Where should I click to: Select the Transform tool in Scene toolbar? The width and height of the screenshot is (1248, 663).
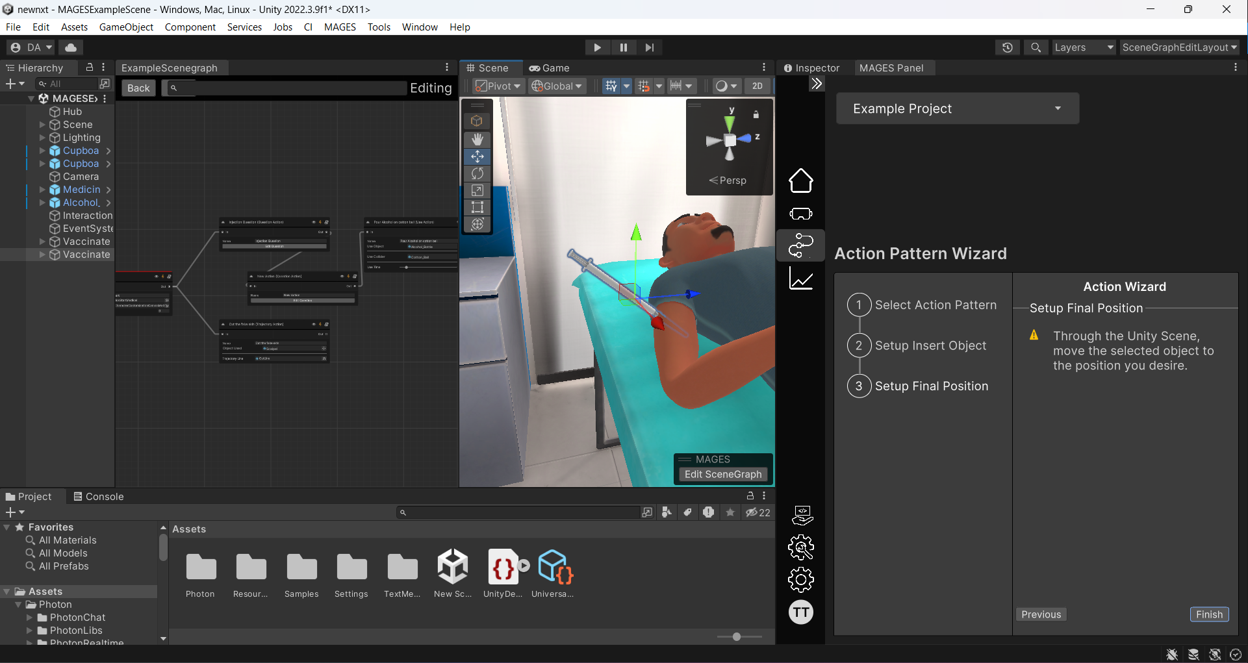[478, 224]
